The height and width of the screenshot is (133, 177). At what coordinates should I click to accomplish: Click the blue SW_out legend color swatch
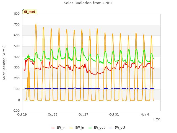tap(111, 128)
